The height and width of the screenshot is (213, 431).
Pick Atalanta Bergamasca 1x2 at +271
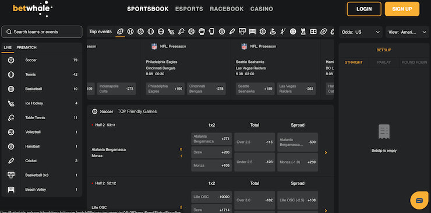click(211, 139)
